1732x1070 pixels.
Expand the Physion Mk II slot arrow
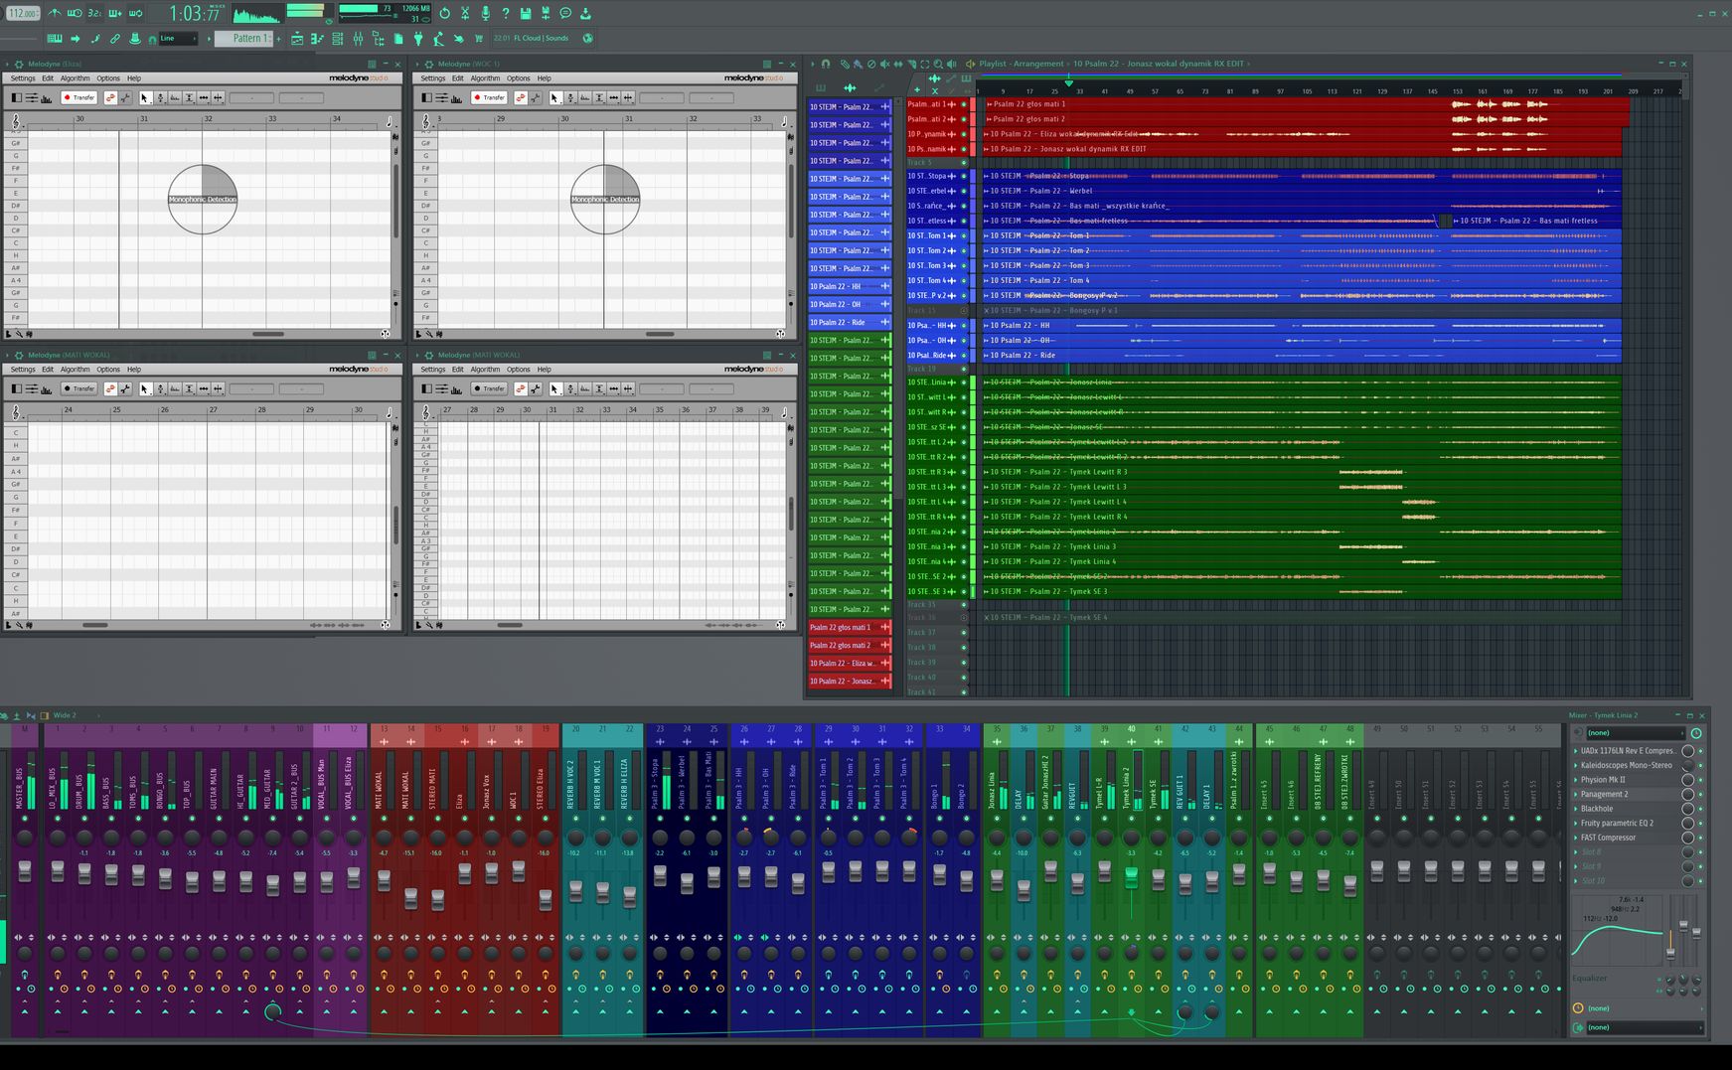1576,779
